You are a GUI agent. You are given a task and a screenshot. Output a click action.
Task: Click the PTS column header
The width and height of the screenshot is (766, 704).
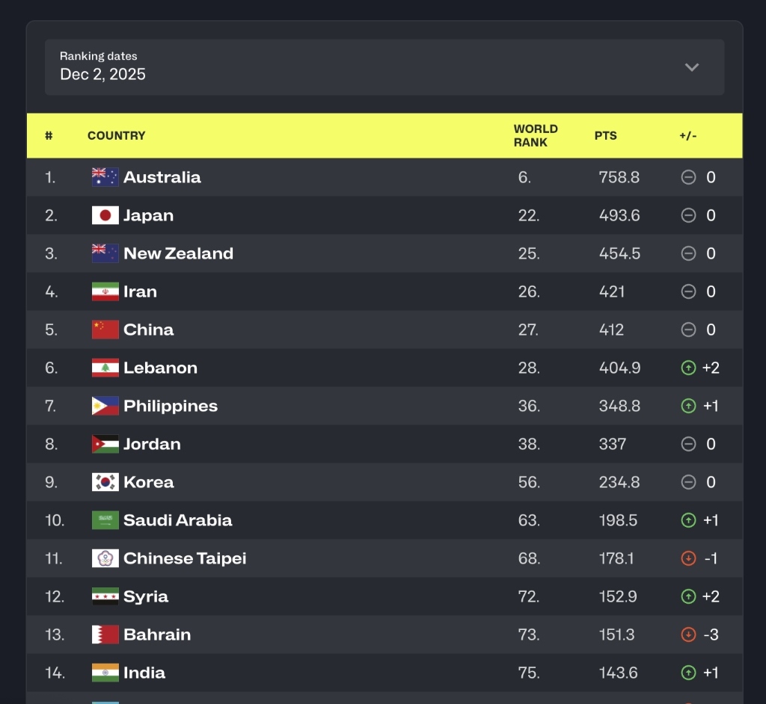[x=606, y=136]
